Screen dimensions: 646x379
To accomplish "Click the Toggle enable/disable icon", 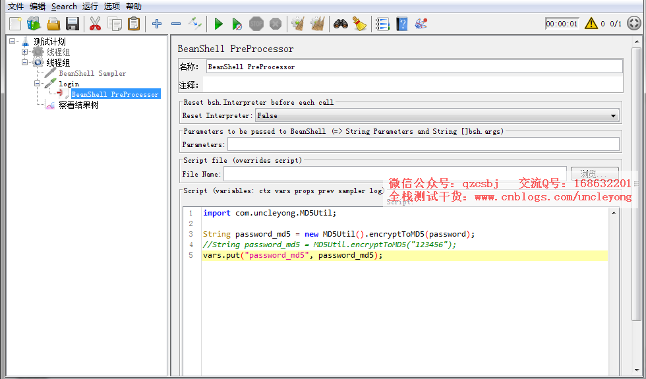I will (x=195, y=24).
